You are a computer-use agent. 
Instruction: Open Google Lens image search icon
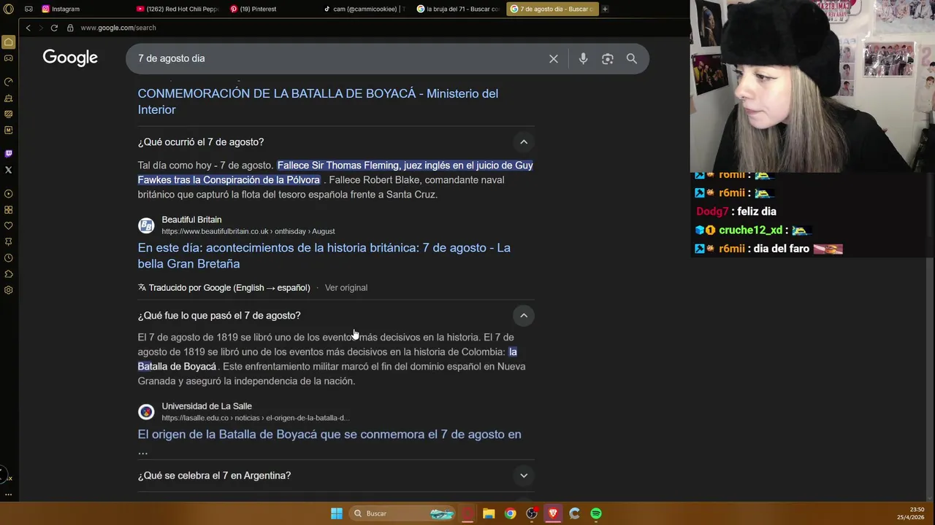pyautogui.click(x=608, y=59)
